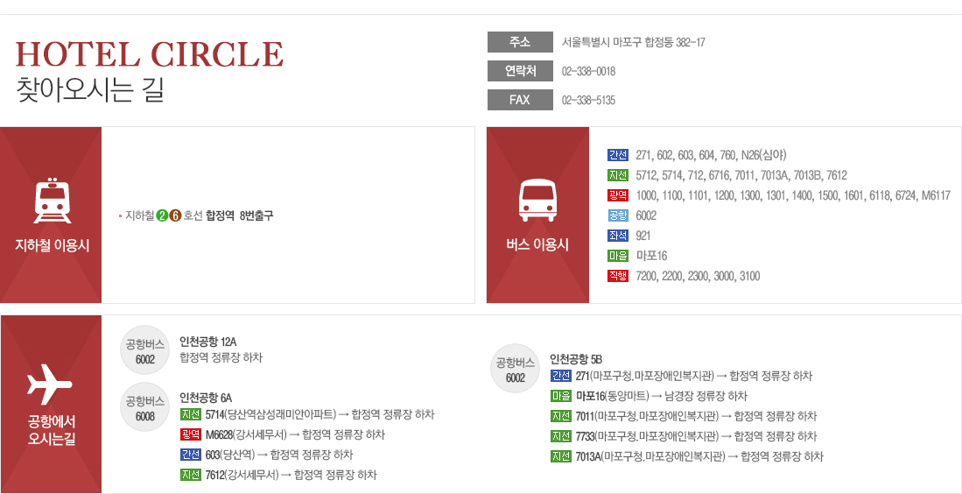Click the green line 2 subway badge
The height and width of the screenshot is (494, 962).
pyautogui.click(x=163, y=215)
